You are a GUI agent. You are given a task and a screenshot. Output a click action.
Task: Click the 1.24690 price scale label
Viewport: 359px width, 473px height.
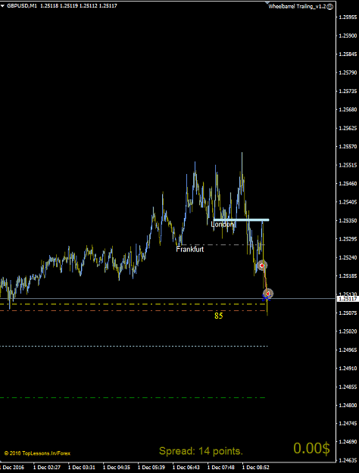[x=348, y=442]
